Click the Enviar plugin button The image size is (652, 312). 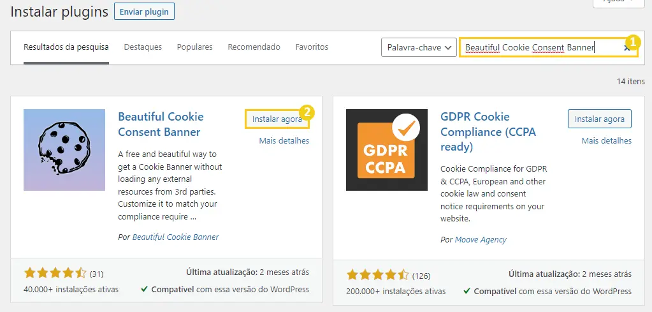[144, 11]
